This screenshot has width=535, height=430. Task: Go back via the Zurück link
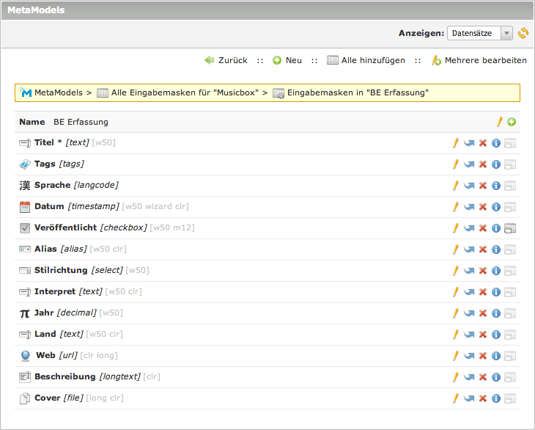[226, 60]
